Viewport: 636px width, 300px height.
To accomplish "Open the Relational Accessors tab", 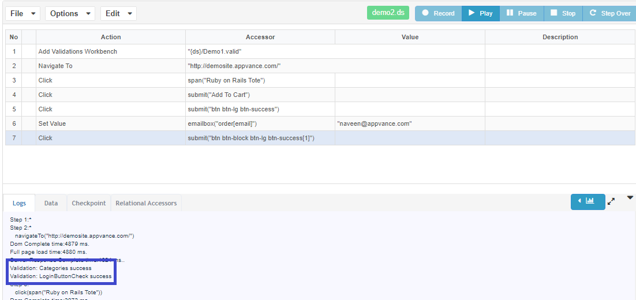I will click(x=147, y=203).
